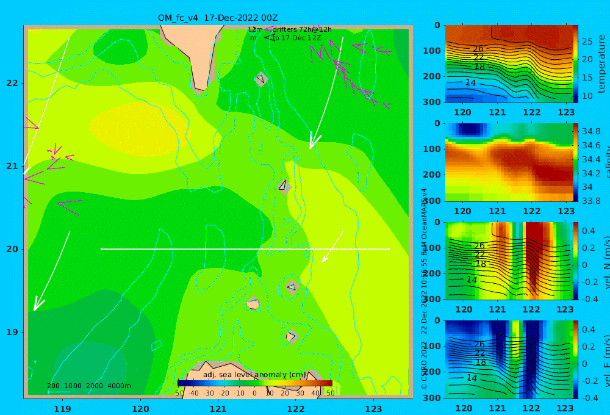Click the salinity color scale bar
610x415 pixels.
(x=576, y=162)
